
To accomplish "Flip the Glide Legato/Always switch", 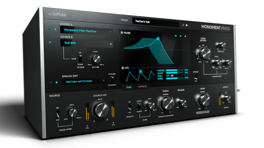I will 139,106.
